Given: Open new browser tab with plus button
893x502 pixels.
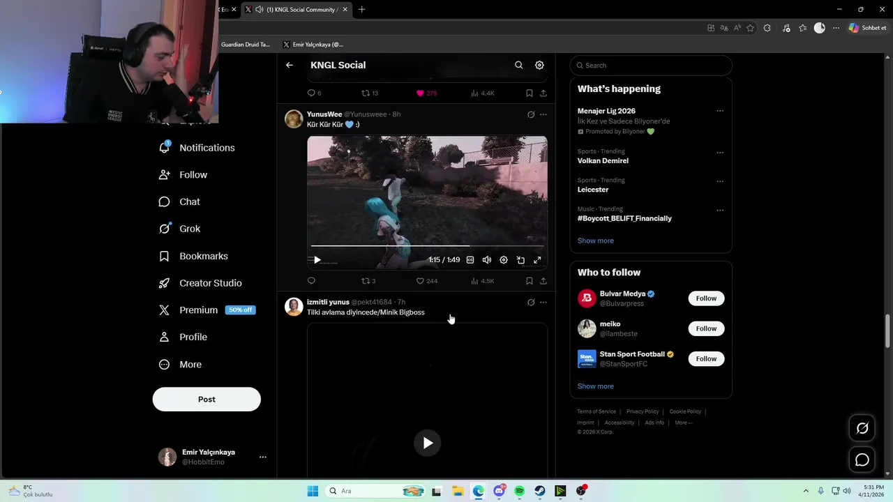Looking at the screenshot, I should coord(361,9).
